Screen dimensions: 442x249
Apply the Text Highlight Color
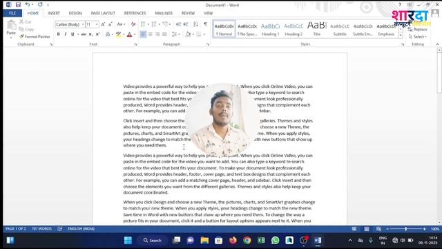tap(119, 34)
